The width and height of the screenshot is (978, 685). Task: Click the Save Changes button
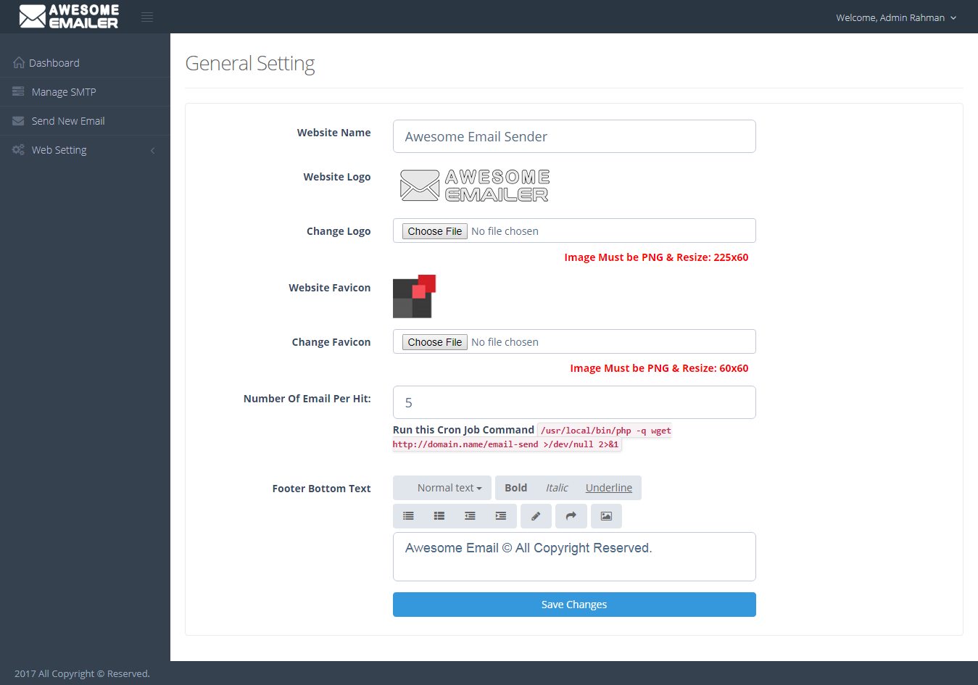tap(573, 604)
